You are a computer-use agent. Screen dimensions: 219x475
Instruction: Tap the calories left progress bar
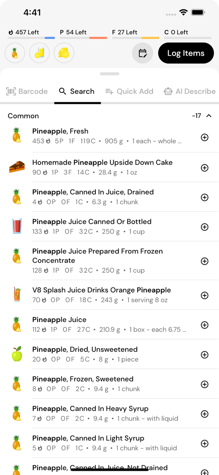pyautogui.click(x=31, y=38)
